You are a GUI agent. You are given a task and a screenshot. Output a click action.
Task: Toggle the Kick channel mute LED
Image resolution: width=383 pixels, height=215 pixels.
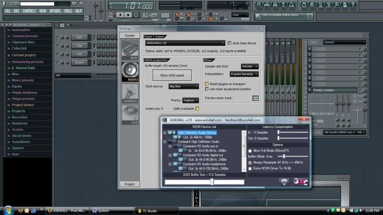pos(57,37)
